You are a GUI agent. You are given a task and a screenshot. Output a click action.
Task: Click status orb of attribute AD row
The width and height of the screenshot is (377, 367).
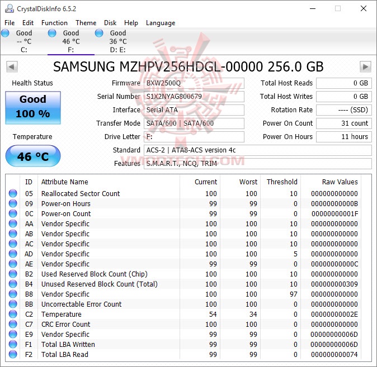[13, 254]
